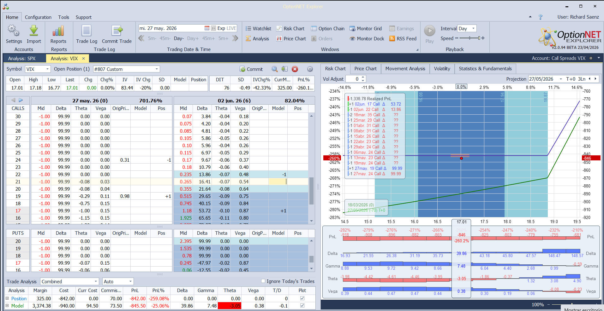The height and width of the screenshot is (311, 604).
Task: Open the Reports bar chart icon
Action: tap(58, 31)
